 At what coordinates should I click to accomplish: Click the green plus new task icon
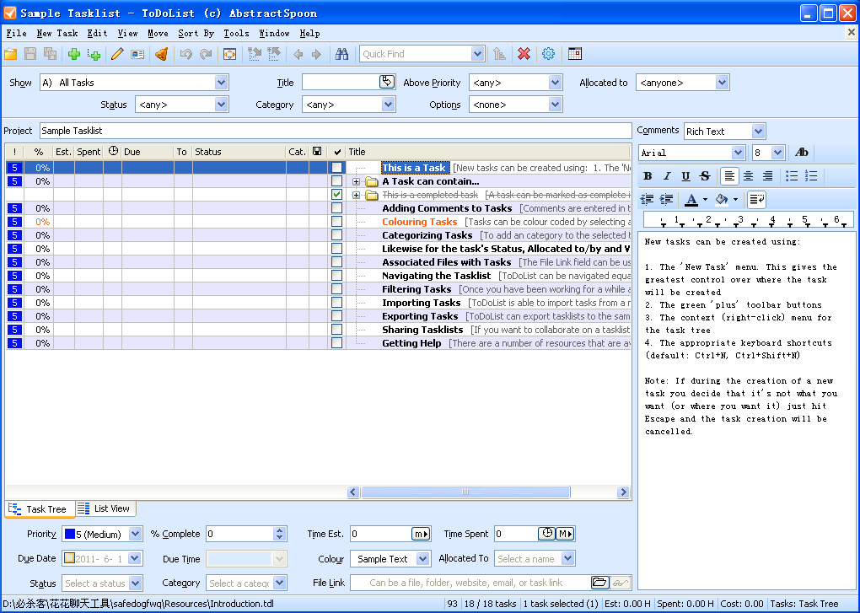pos(74,54)
